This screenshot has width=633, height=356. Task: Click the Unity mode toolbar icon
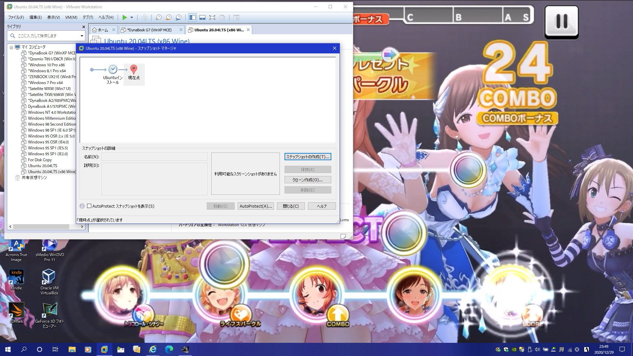click(x=222, y=17)
